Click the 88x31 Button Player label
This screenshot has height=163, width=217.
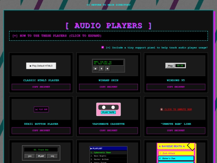(41, 124)
